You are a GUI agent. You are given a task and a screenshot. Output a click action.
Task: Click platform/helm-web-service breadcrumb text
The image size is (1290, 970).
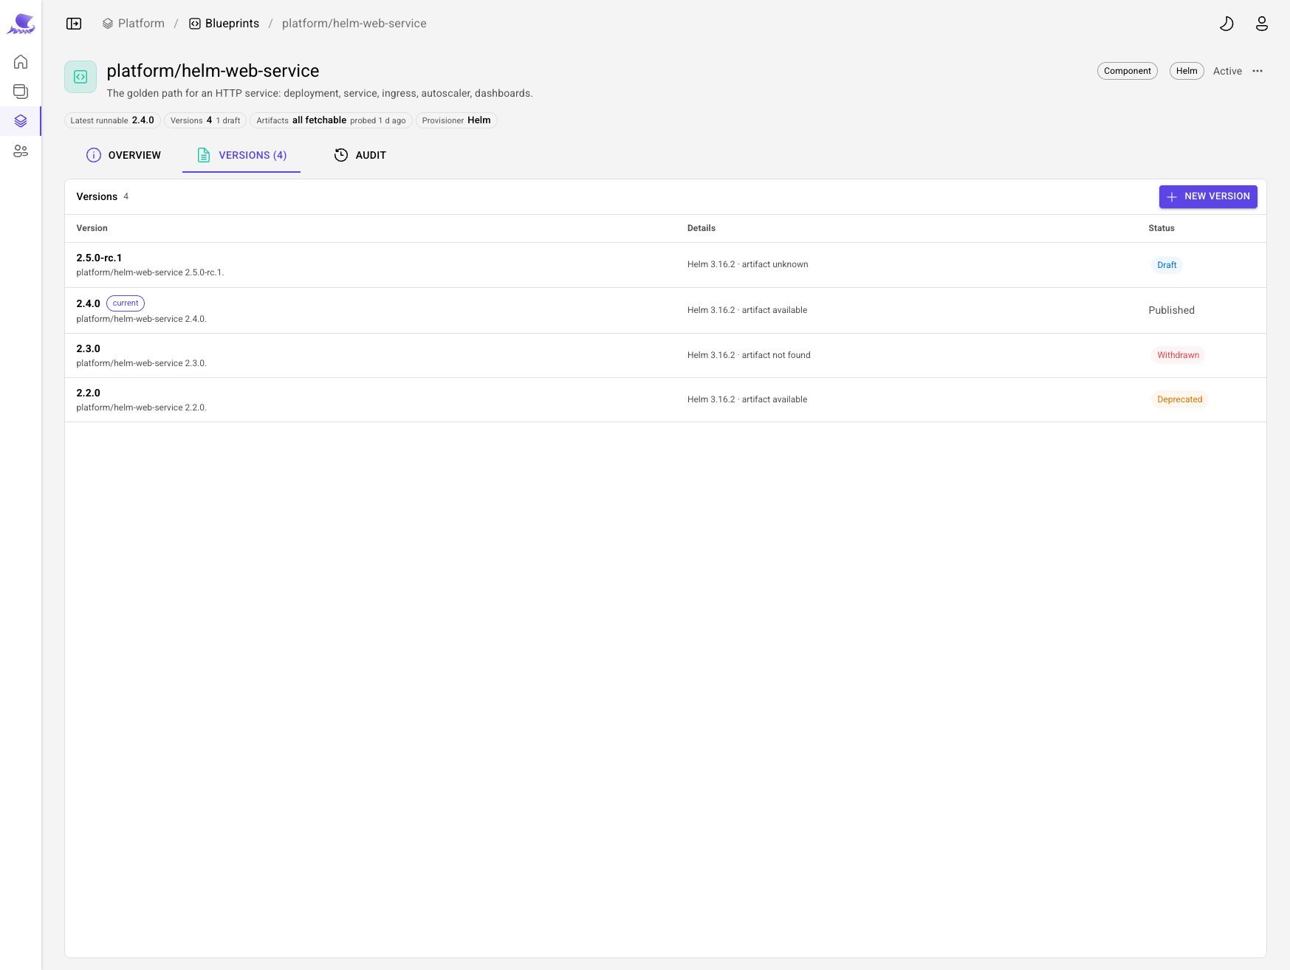(x=354, y=24)
